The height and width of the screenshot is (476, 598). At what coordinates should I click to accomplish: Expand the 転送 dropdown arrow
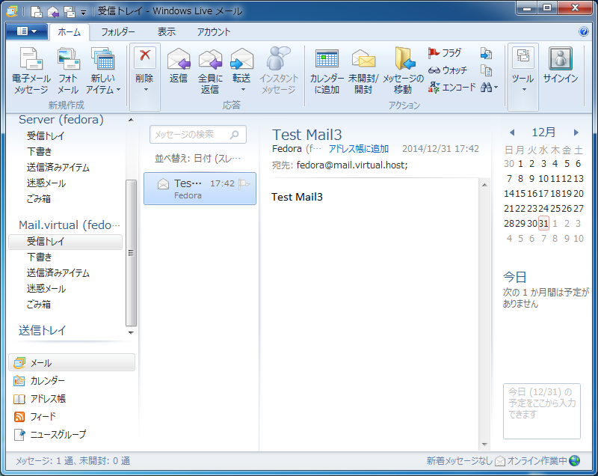point(242,90)
